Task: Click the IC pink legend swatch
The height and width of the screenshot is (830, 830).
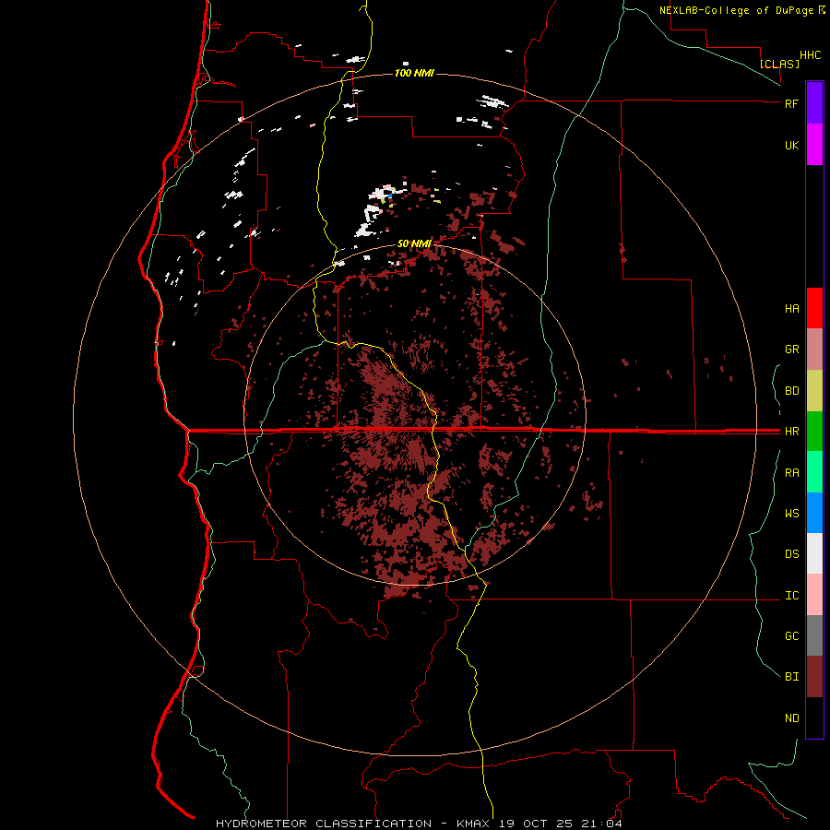Action: (x=814, y=595)
